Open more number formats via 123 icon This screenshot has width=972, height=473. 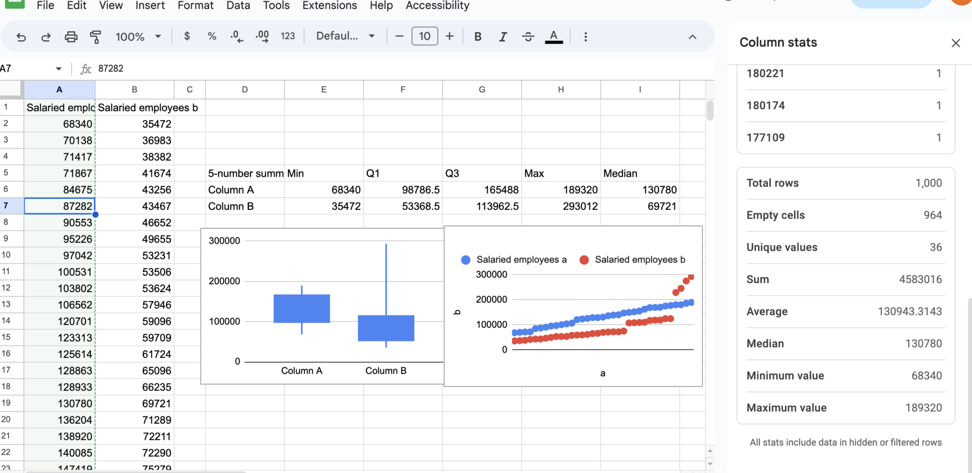click(288, 36)
